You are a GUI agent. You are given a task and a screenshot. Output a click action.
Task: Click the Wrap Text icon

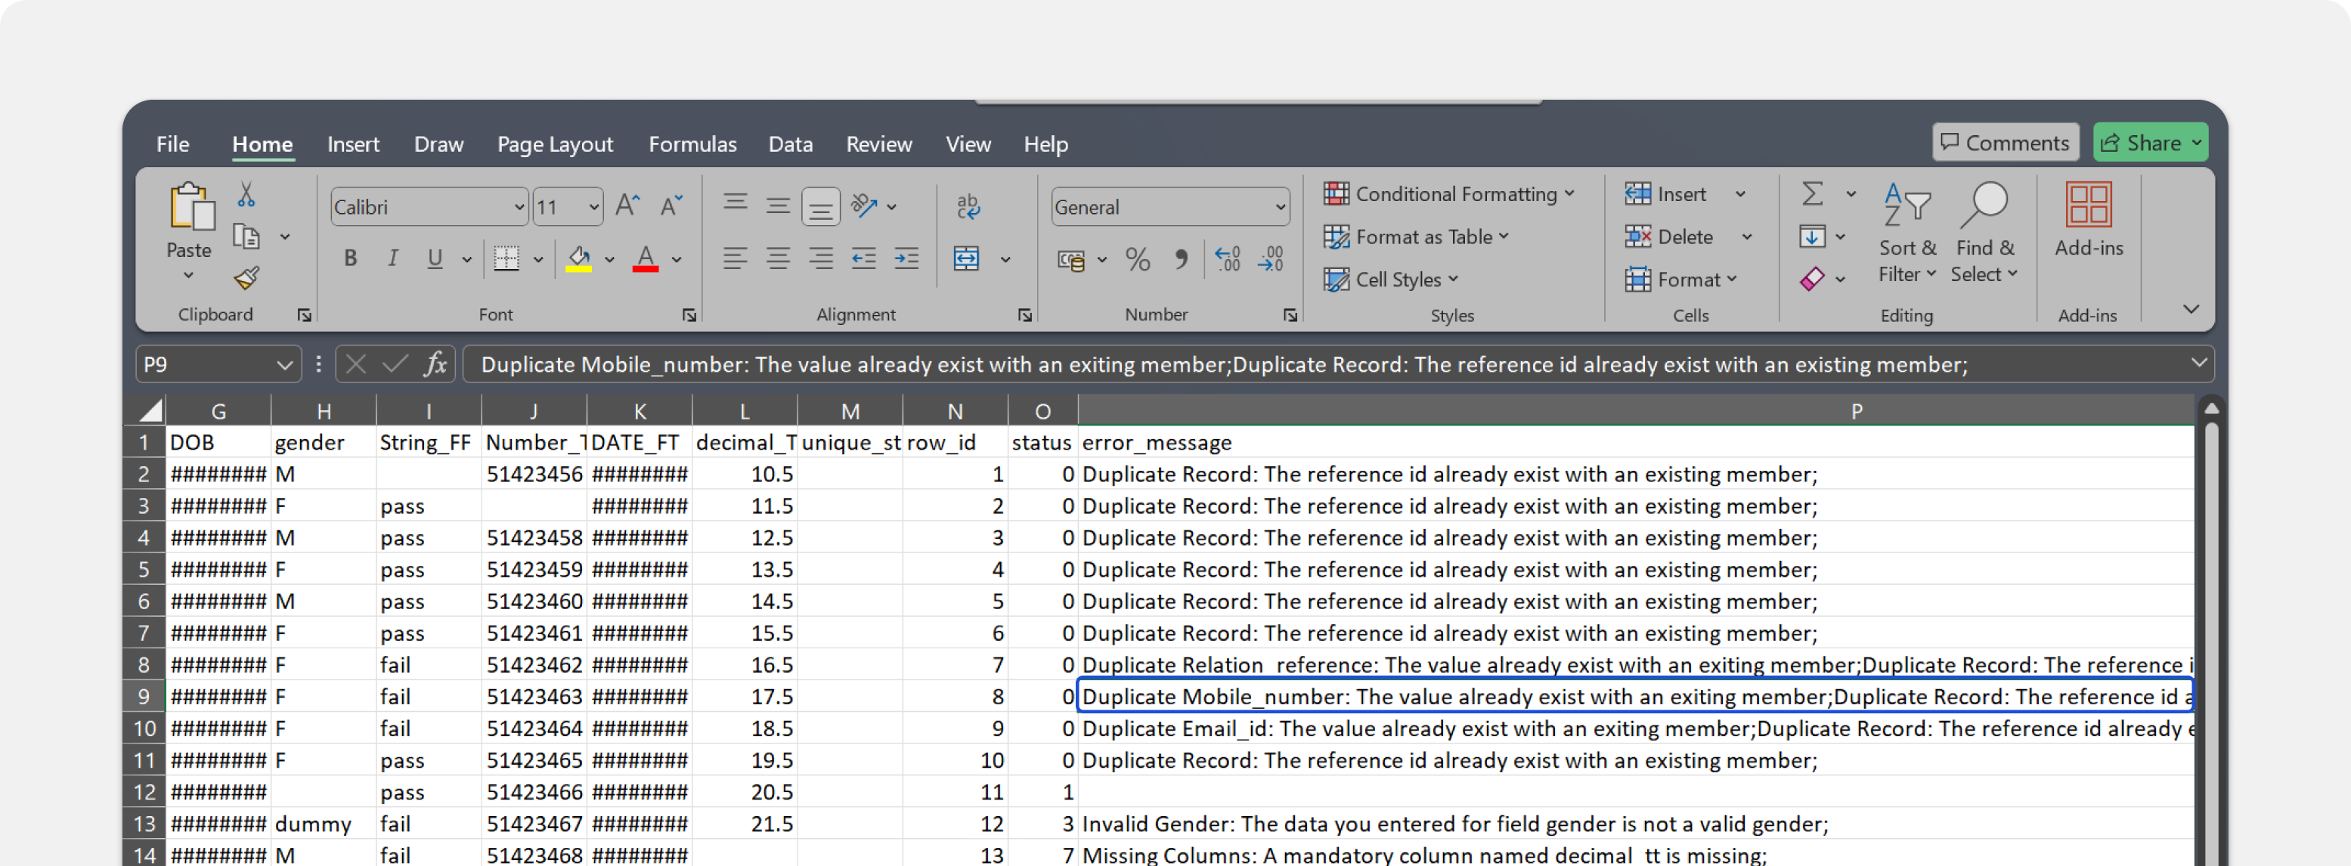pyautogui.click(x=968, y=206)
